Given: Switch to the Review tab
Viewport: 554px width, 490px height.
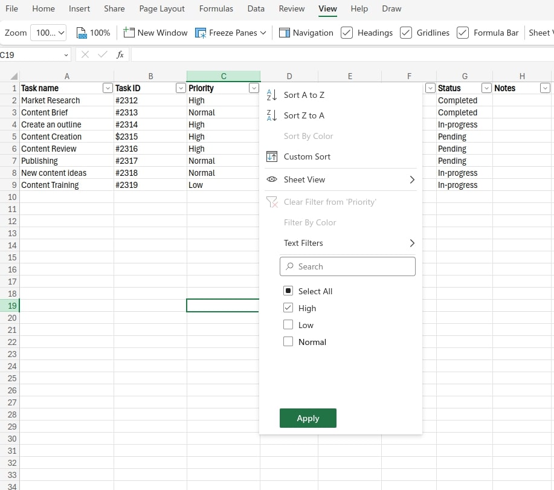Looking at the screenshot, I should tap(291, 8).
